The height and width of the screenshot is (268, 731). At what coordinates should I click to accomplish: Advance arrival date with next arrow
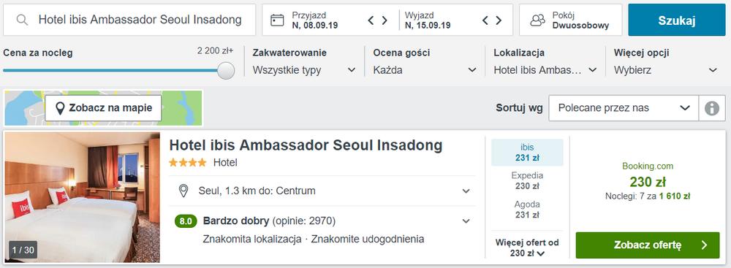click(x=385, y=20)
